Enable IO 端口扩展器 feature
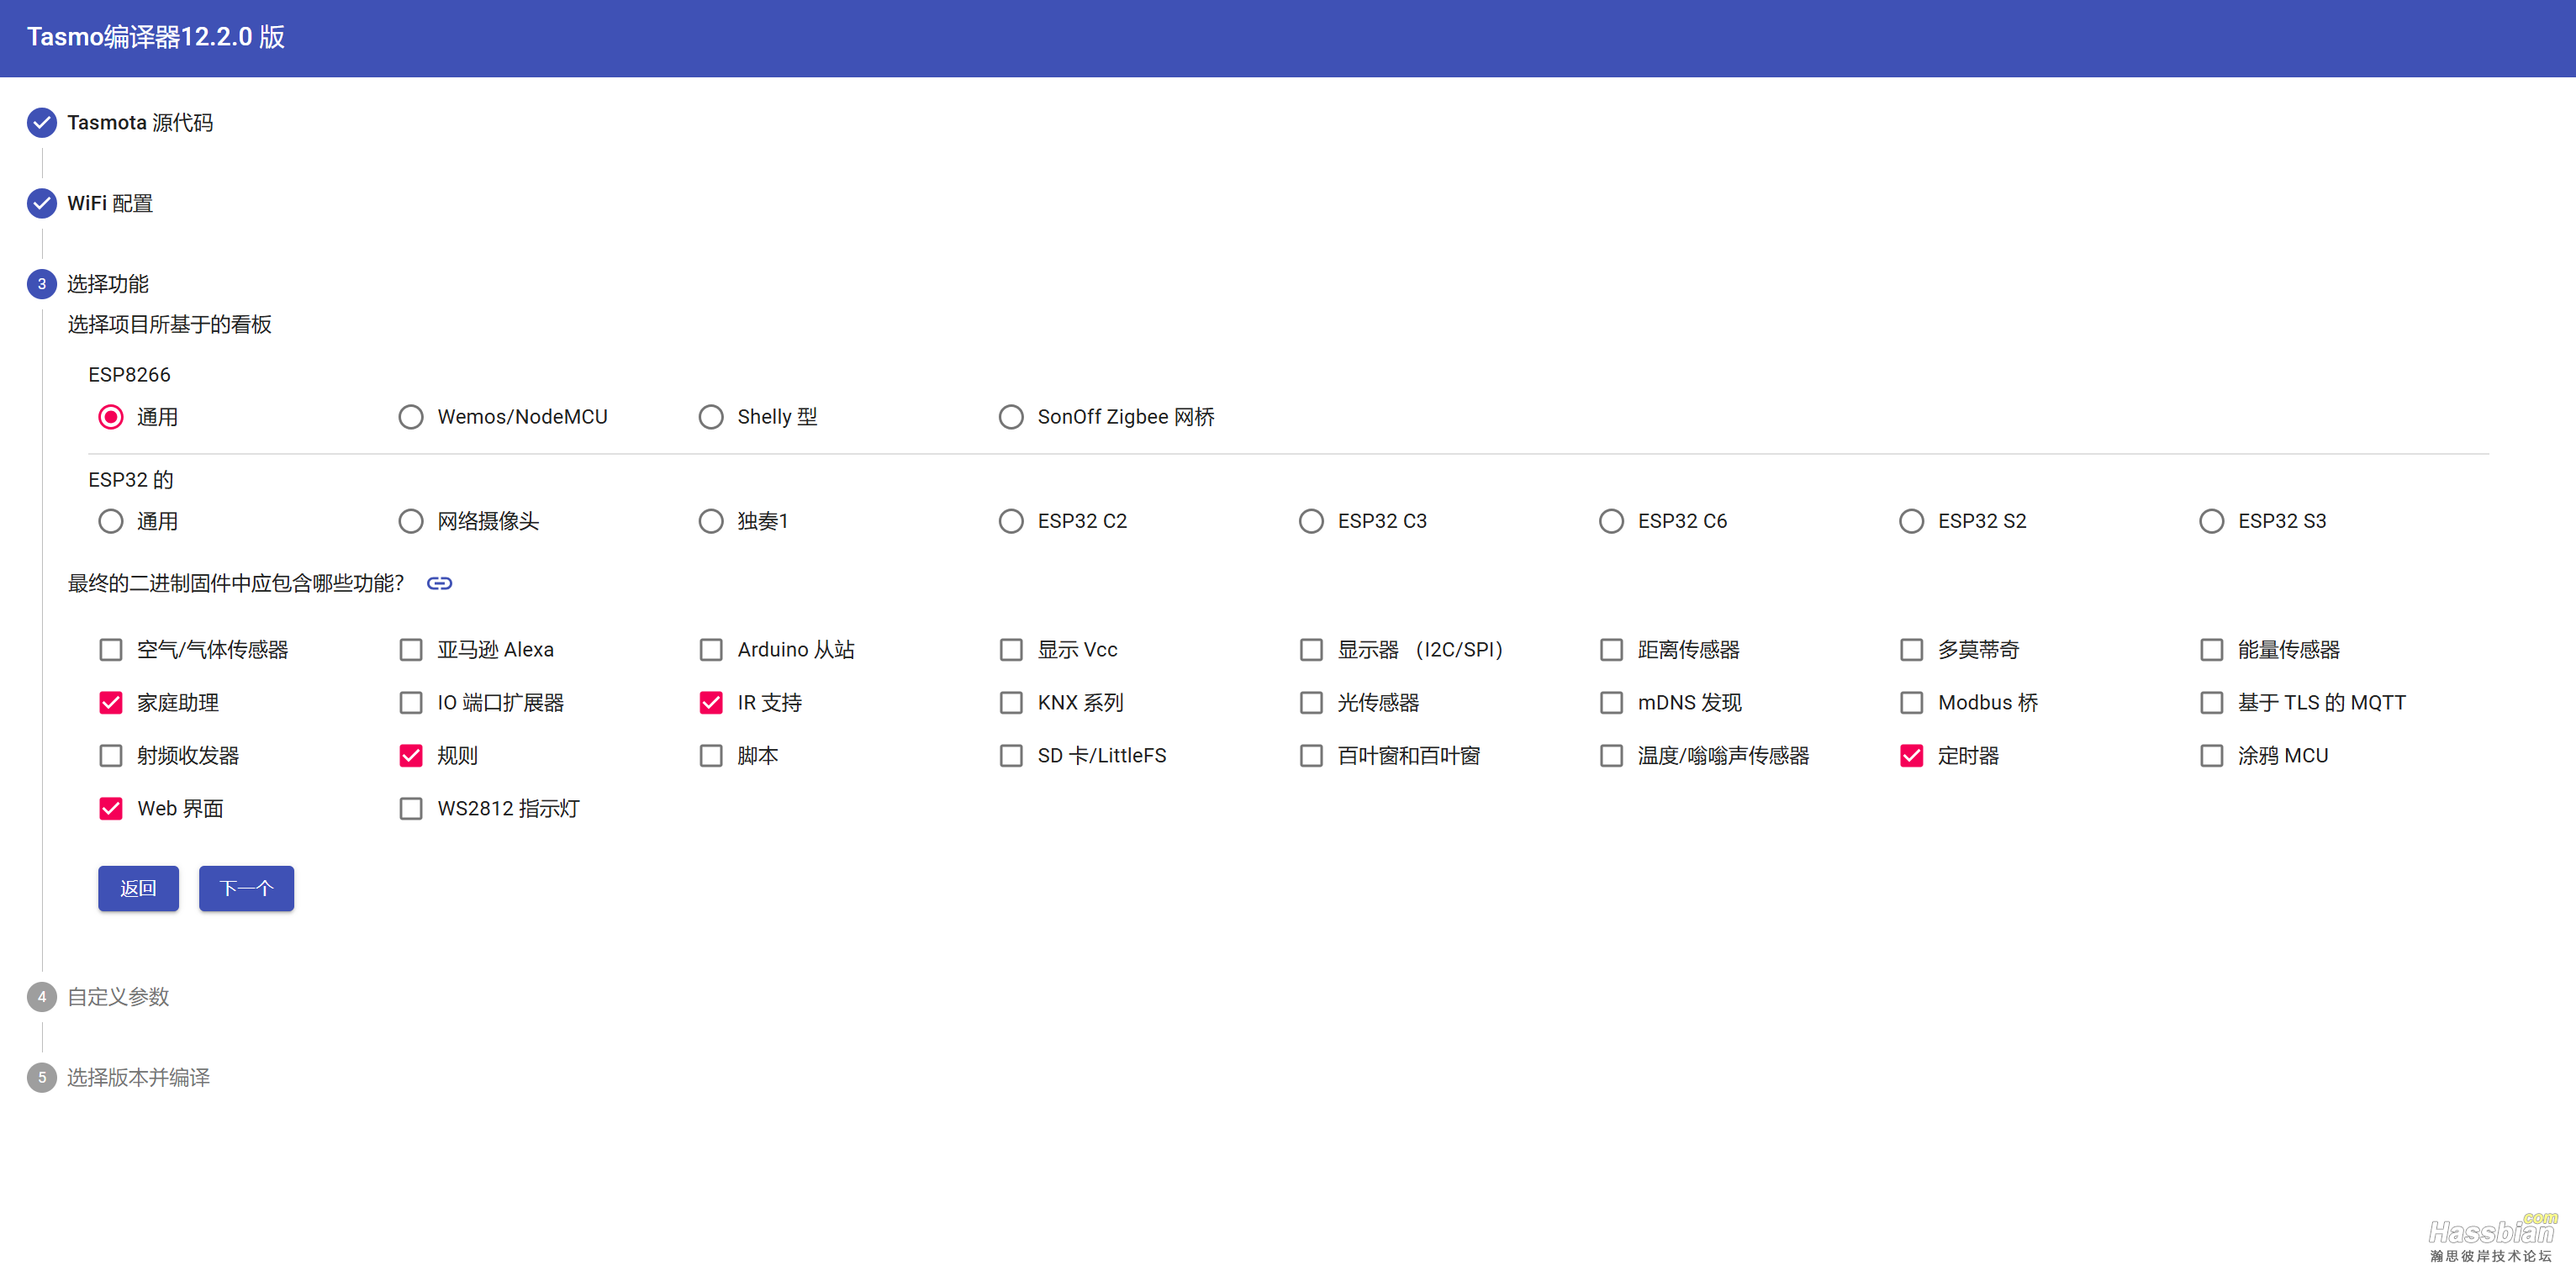Viewport: 2576px width, 1271px height. (x=411, y=703)
